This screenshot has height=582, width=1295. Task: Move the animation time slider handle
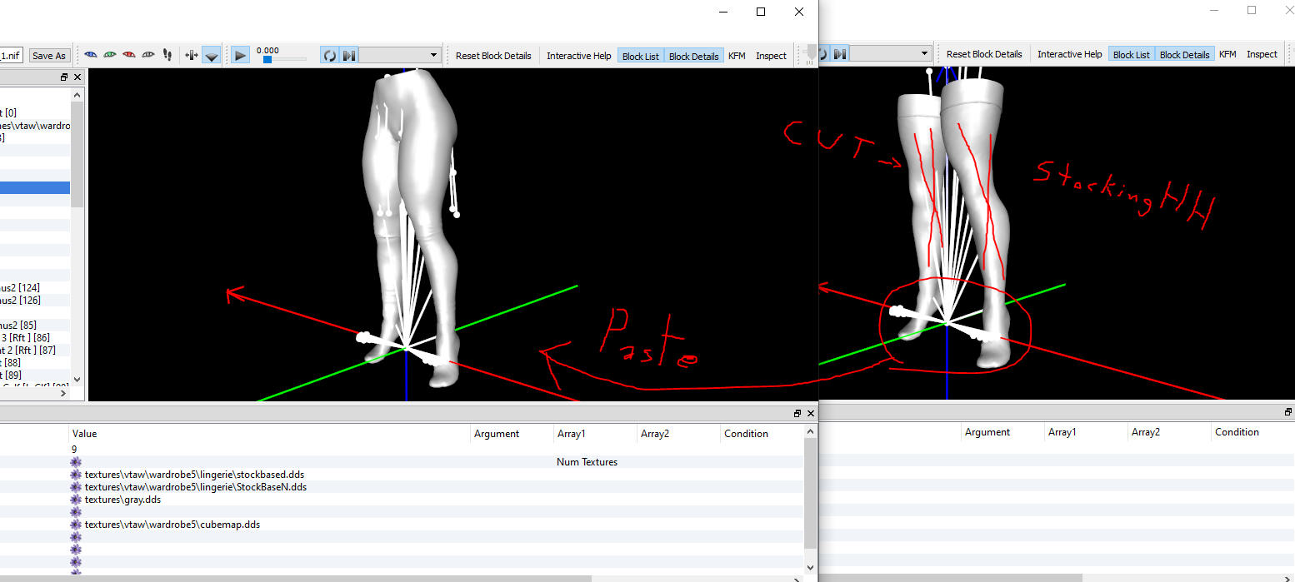(267, 59)
